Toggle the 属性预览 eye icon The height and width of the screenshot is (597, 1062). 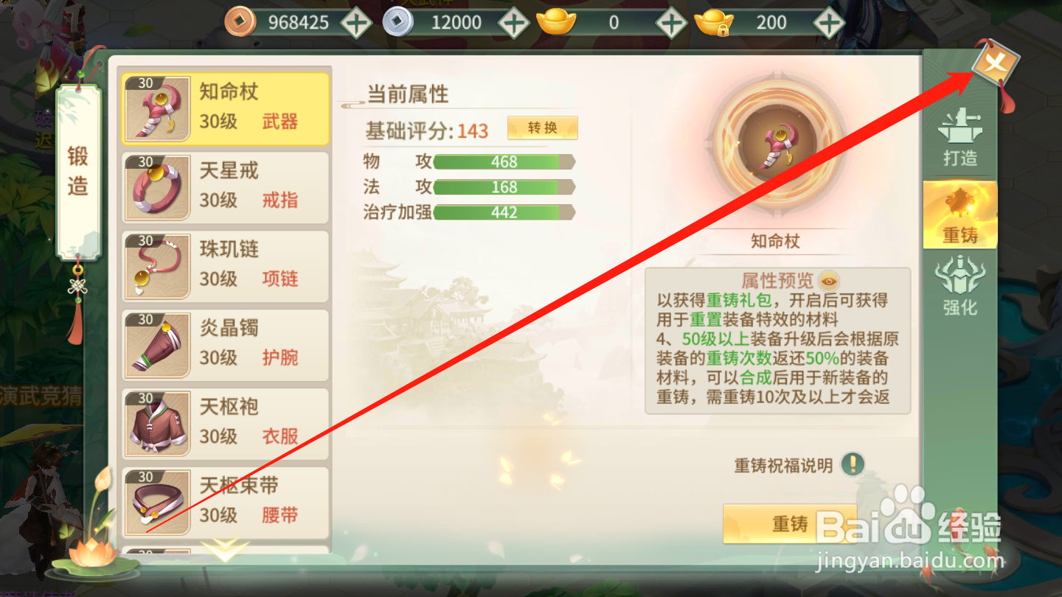pos(830,280)
